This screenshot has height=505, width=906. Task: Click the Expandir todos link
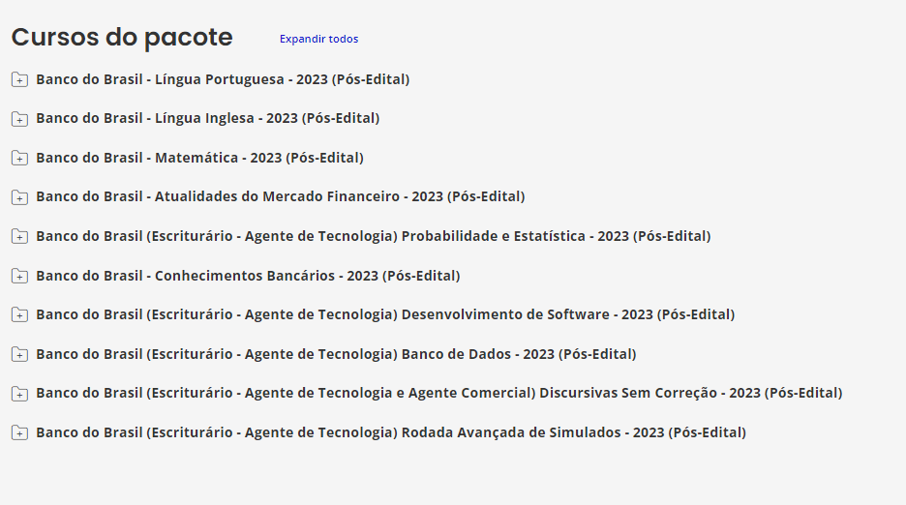tap(319, 39)
